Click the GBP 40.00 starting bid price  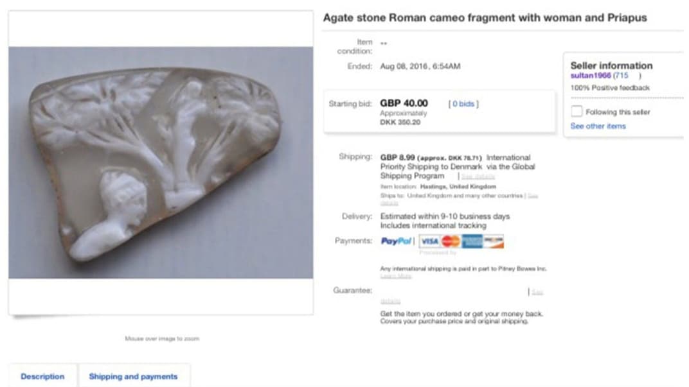tap(404, 103)
